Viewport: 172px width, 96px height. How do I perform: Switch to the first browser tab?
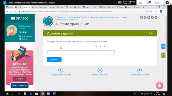click(x=10, y=7)
